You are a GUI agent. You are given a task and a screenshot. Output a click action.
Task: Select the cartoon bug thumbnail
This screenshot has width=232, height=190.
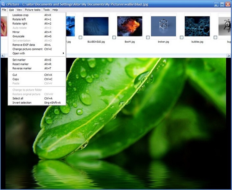click(225, 26)
